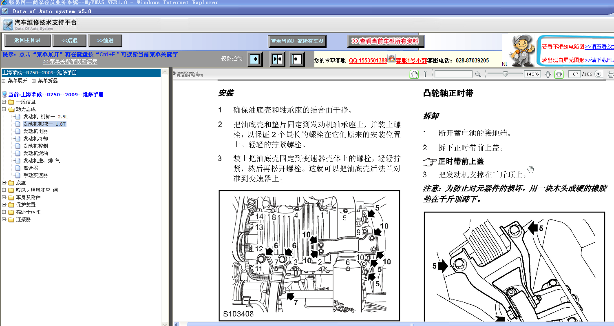
Task: Click the printer icon
Action: coord(610,74)
